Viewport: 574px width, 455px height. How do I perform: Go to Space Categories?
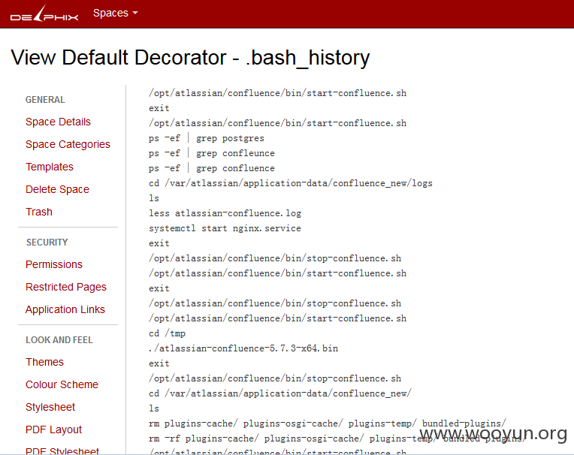[x=68, y=144]
